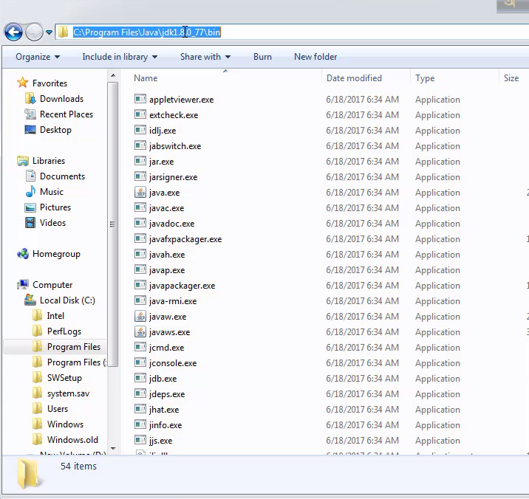Click the Desktop icon in sidebar
The height and width of the screenshot is (499, 529).
tap(30, 129)
